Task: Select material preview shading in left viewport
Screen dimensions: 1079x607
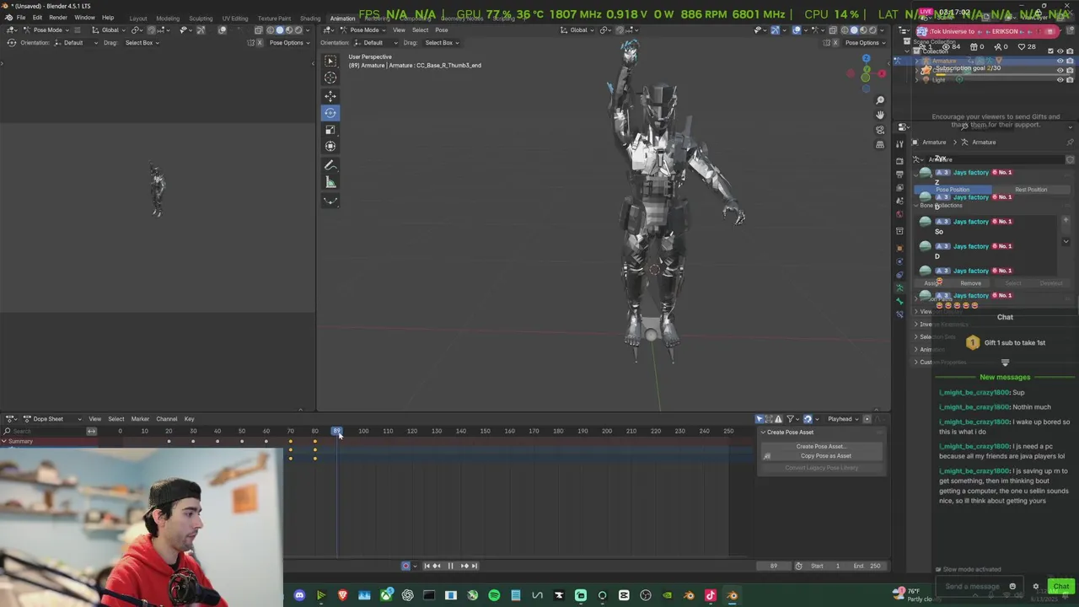Action: coord(289,30)
